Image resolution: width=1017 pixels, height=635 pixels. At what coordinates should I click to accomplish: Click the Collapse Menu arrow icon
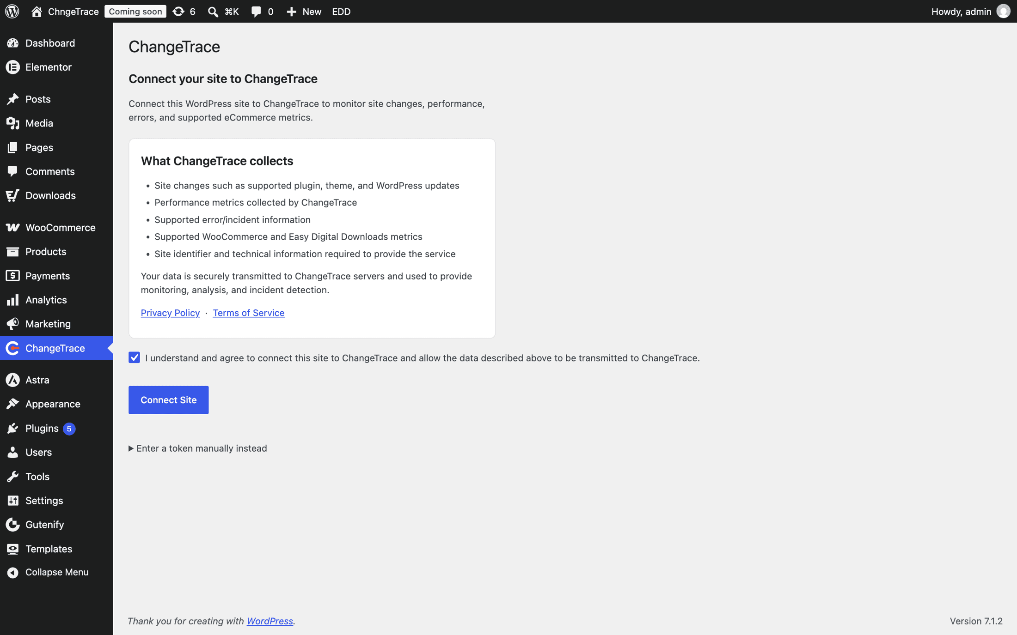[x=13, y=573]
